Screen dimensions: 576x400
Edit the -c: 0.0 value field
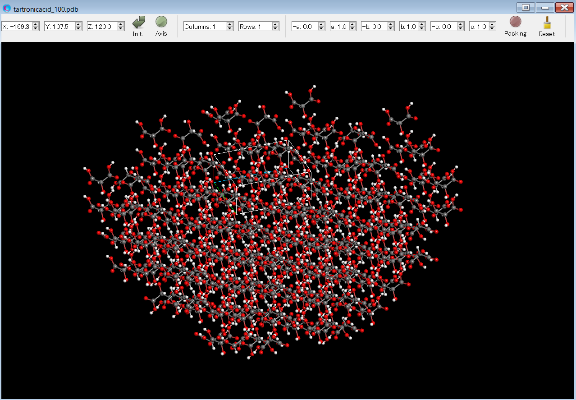(444, 26)
